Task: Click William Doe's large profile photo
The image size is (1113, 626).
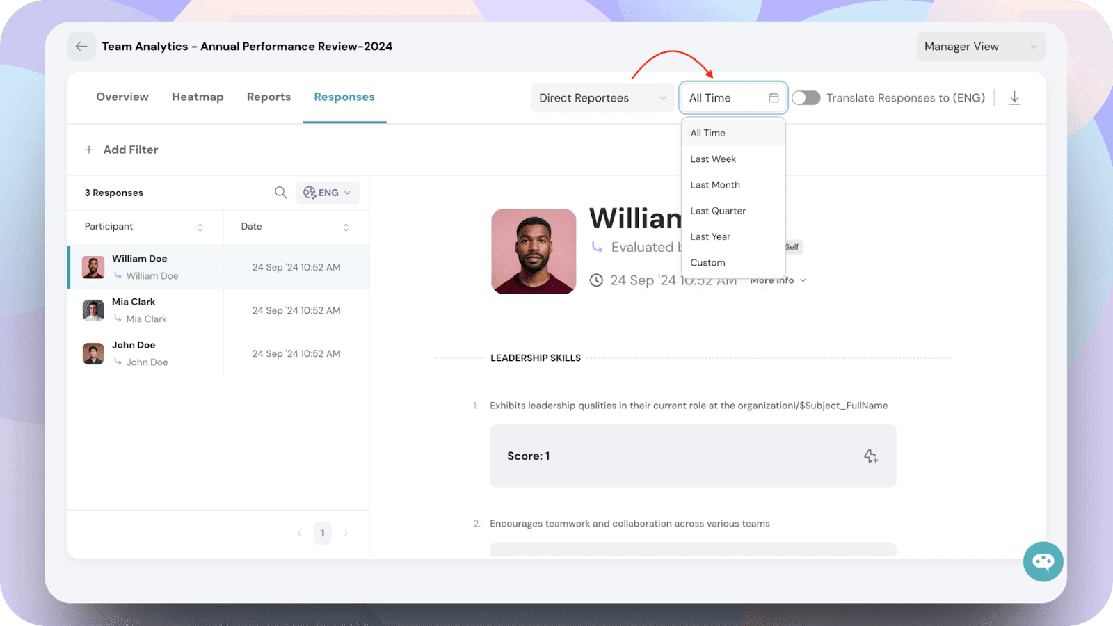Action: pos(534,251)
